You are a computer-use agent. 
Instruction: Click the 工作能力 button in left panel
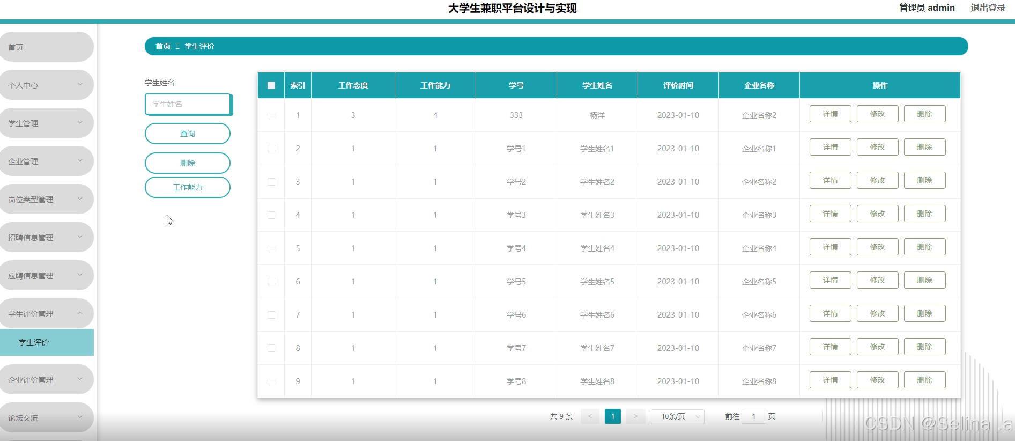[x=188, y=187]
